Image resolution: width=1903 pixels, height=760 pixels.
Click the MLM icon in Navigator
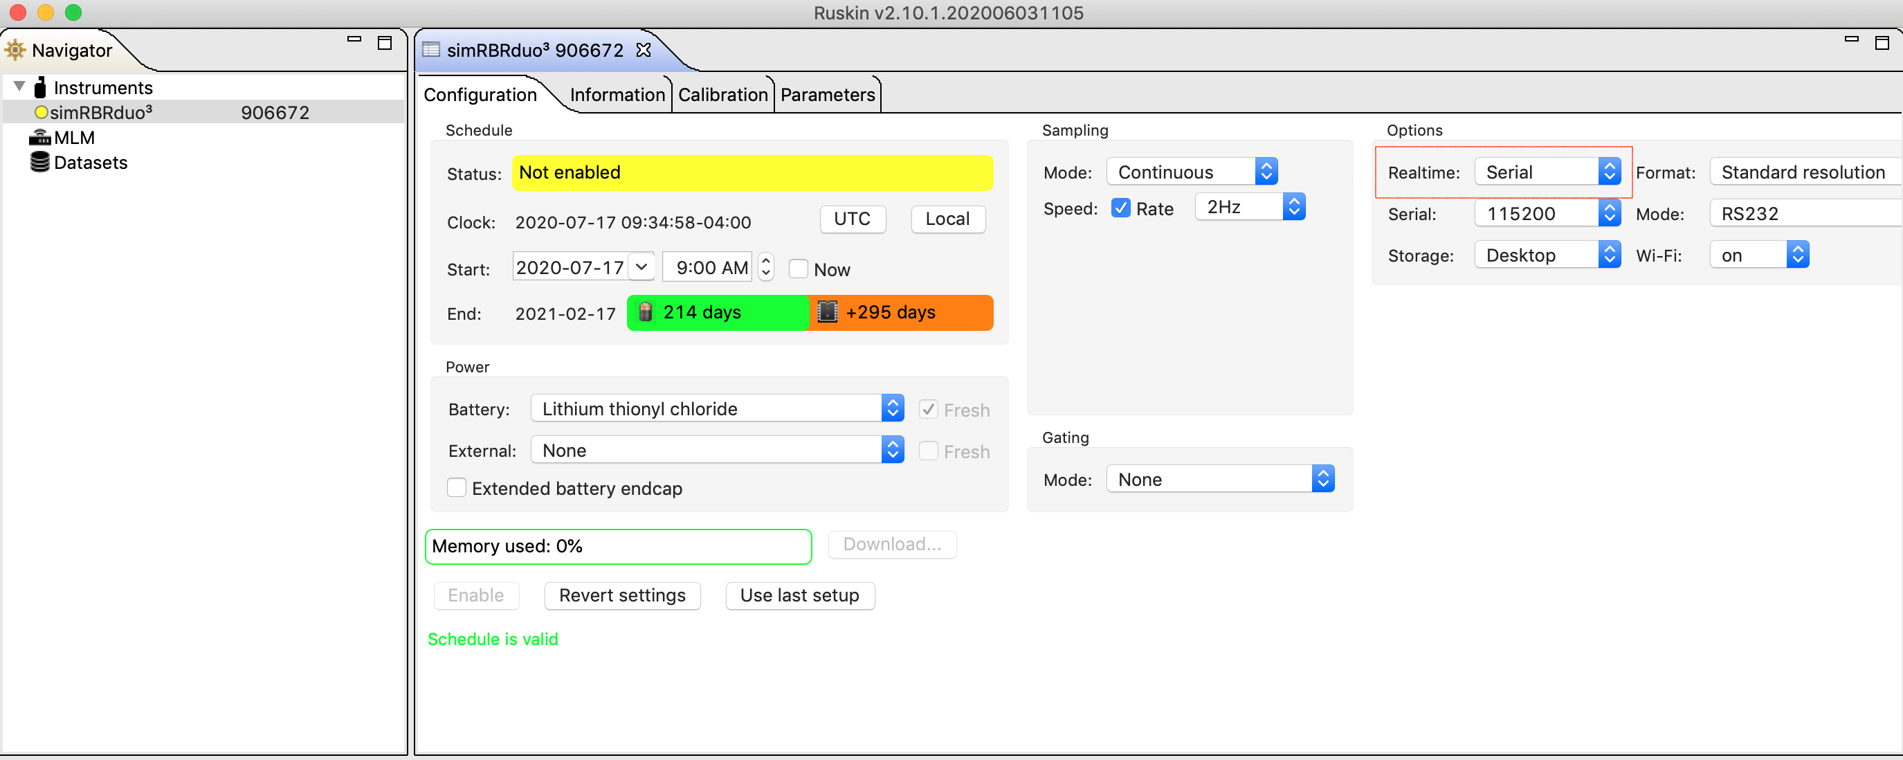pyautogui.click(x=39, y=138)
